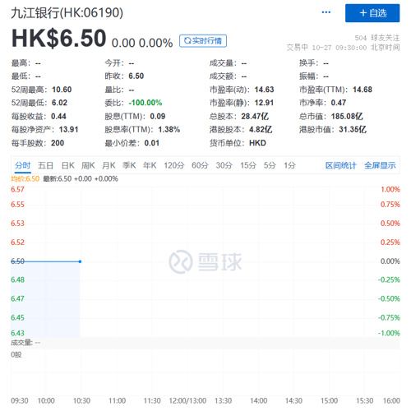The width and height of the screenshot is (411, 411).
Task: Open the 月K chart tab
Action: click(x=109, y=165)
